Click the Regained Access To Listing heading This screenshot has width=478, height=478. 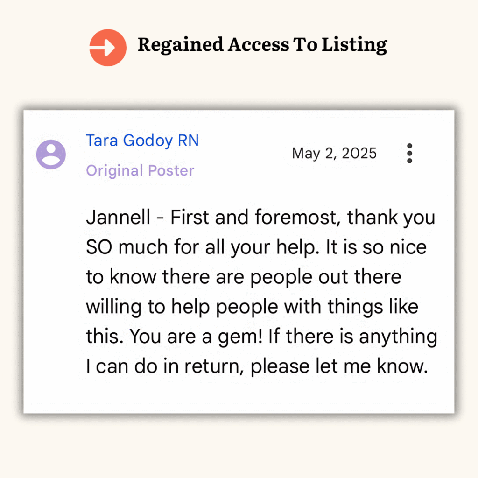[x=262, y=45]
